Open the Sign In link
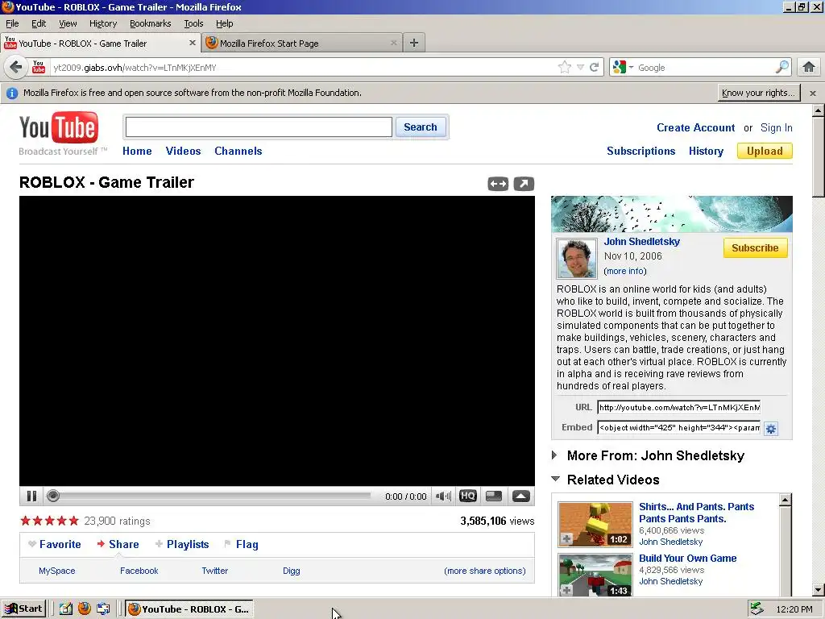 (776, 128)
